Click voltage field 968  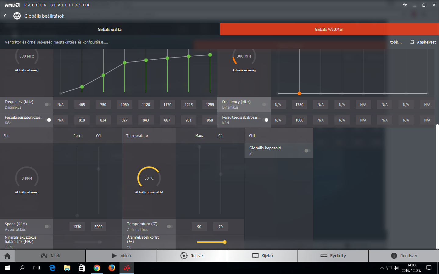click(x=210, y=120)
